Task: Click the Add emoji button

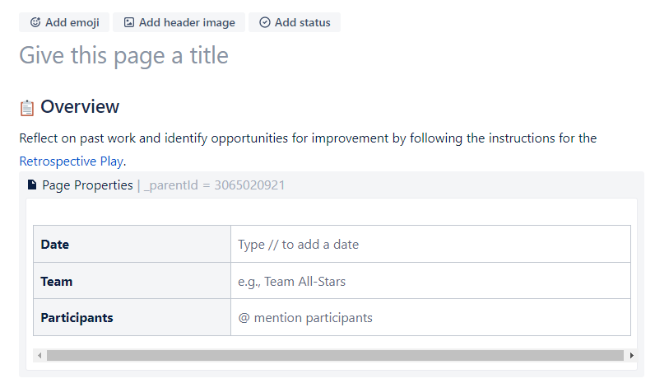Action: [x=64, y=23]
